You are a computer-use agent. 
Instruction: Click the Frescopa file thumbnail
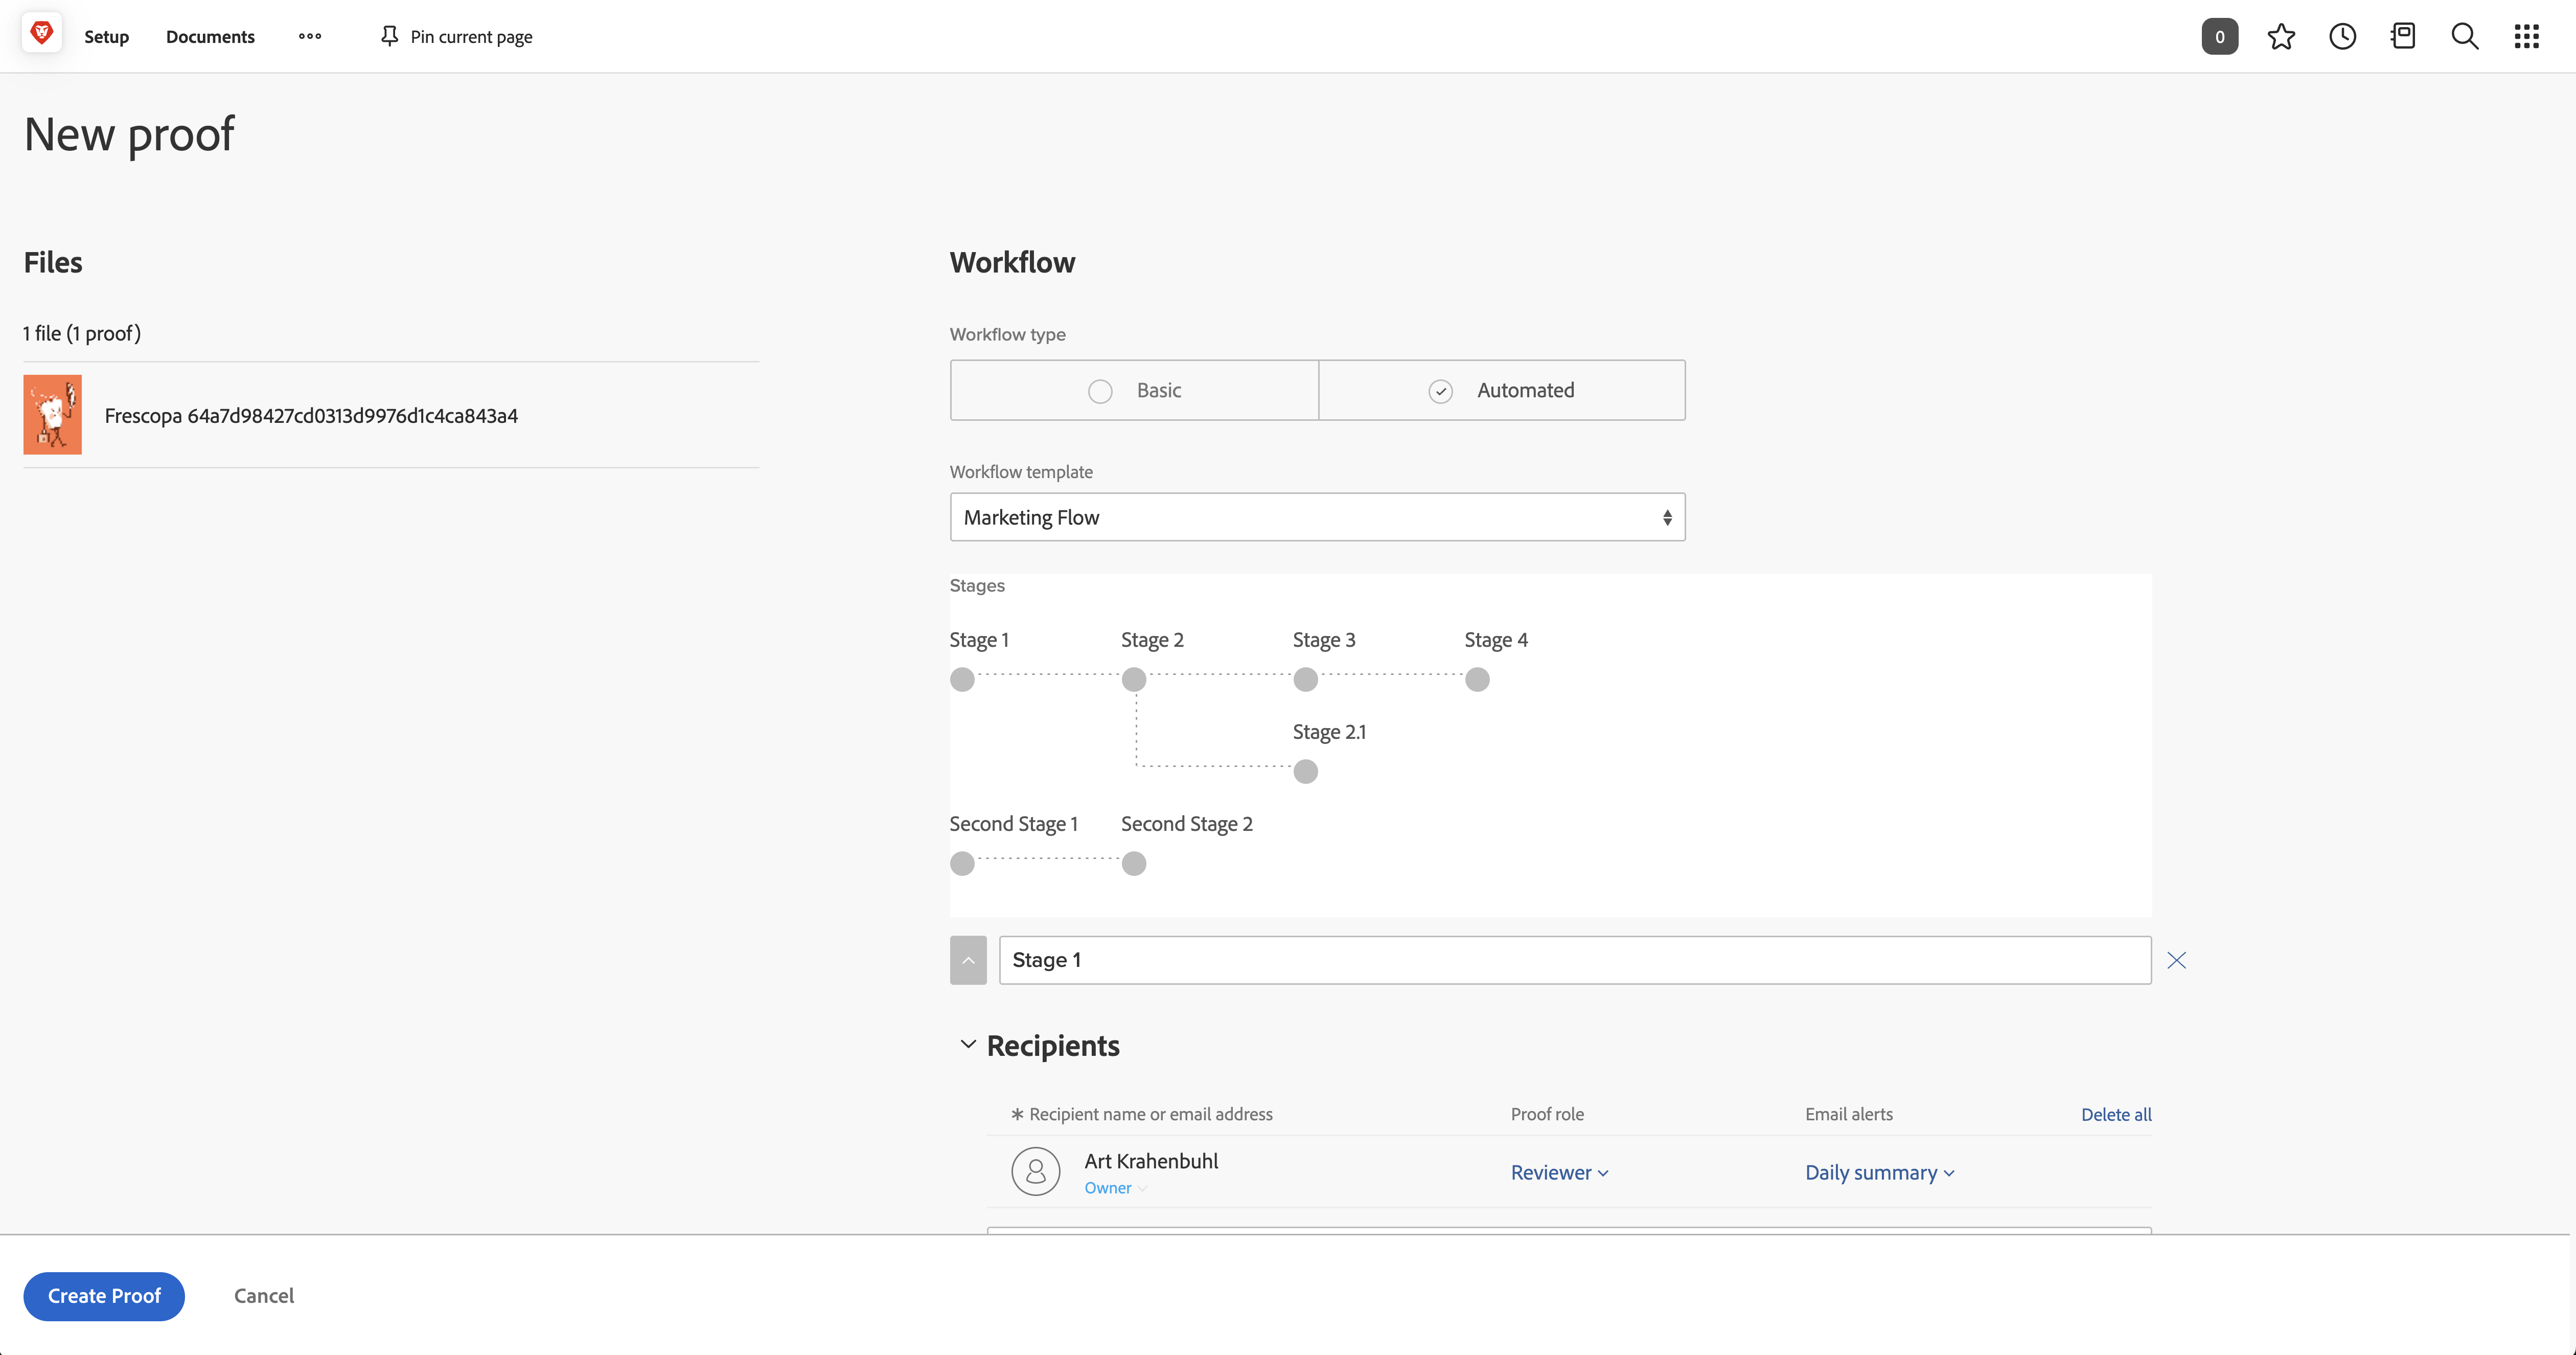coord(52,414)
